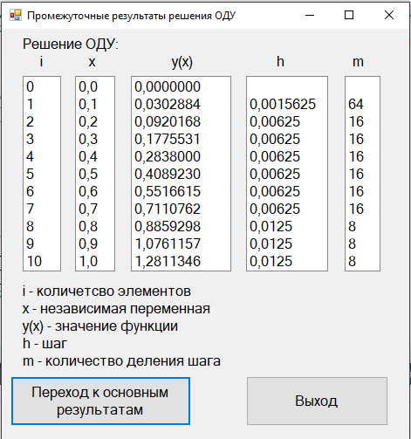Minimize the ODE results window

[310, 15]
